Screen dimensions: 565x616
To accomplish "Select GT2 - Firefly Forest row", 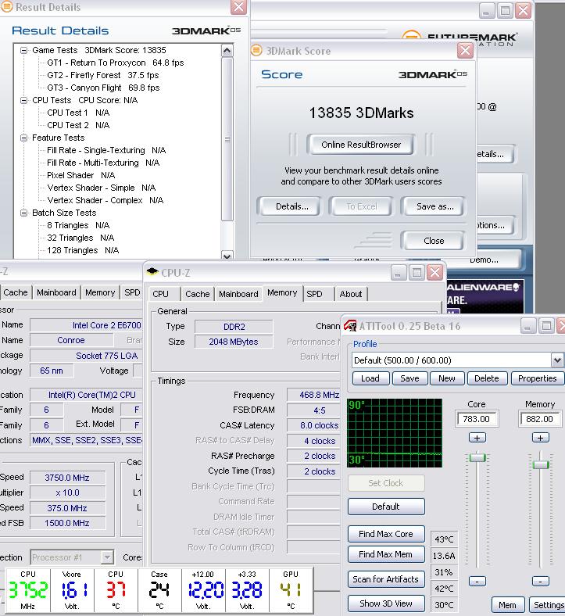I will pos(103,75).
